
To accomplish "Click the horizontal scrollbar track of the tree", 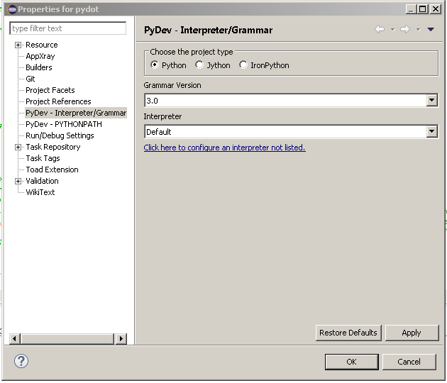I will tap(67, 338).
